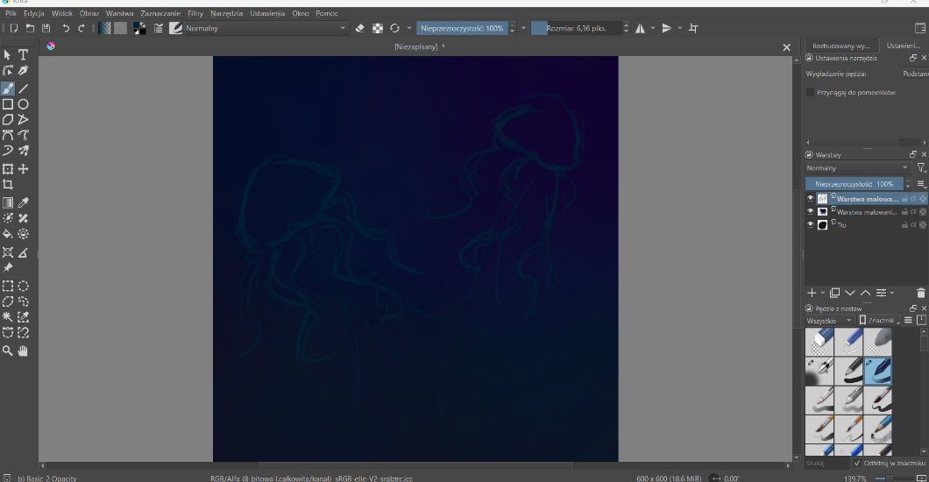The image size is (929, 482).
Task: Choose the color sampler eyedropper tool
Action: click(x=24, y=203)
